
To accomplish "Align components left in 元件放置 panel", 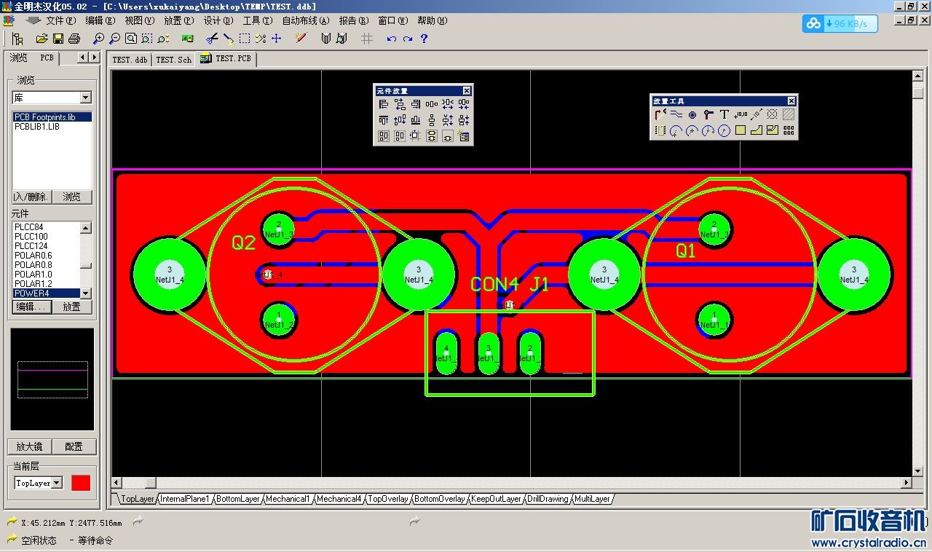I will coord(384,104).
